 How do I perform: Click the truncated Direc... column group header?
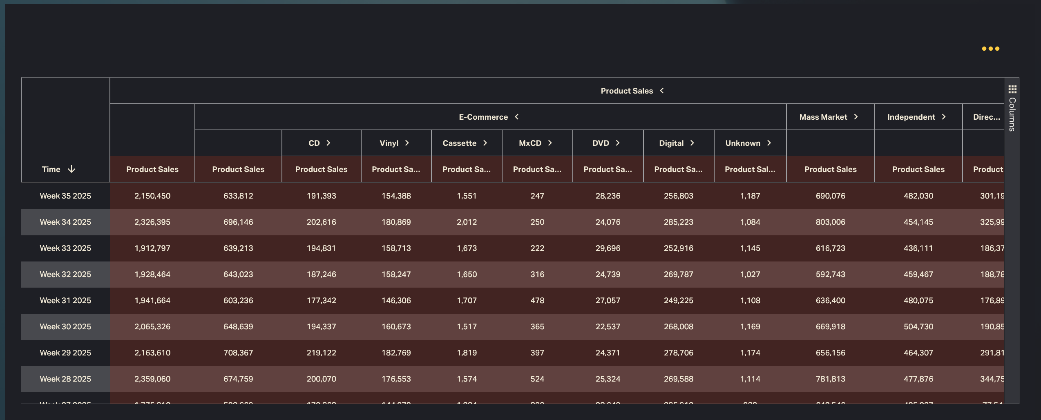click(986, 117)
